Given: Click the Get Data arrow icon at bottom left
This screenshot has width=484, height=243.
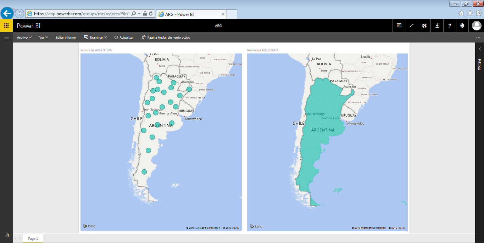Looking at the screenshot, I should coord(7,235).
